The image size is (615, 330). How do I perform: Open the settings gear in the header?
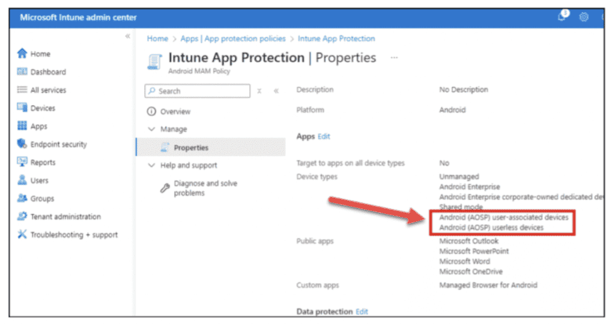pyautogui.click(x=584, y=17)
